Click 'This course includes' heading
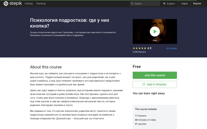Image resolution: width=207 pixels, height=129 pixels. [146, 109]
